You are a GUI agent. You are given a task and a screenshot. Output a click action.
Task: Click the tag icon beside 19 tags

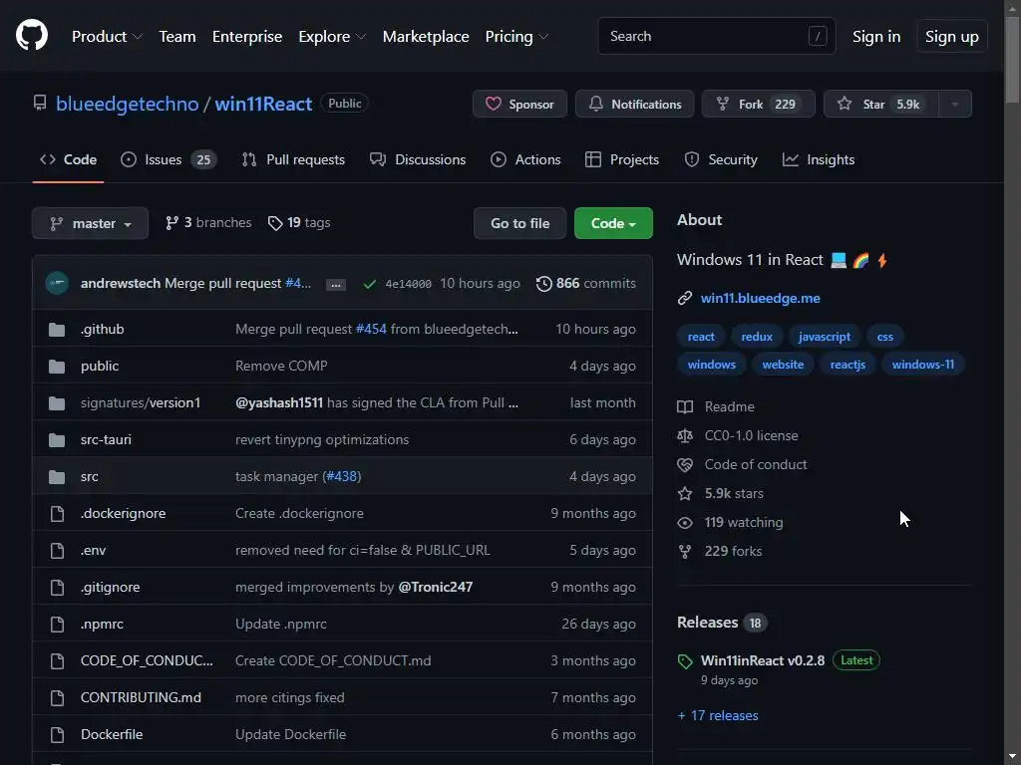coord(275,223)
